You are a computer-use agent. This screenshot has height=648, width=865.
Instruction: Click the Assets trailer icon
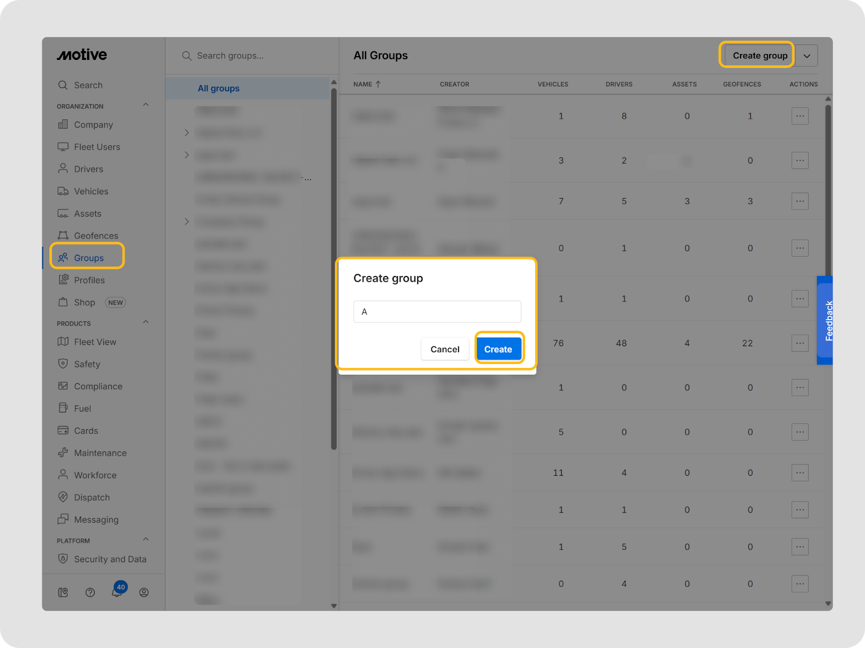(x=63, y=213)
